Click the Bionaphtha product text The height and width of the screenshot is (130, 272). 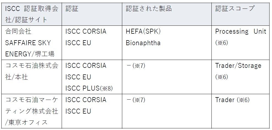[x=143, y=43]
